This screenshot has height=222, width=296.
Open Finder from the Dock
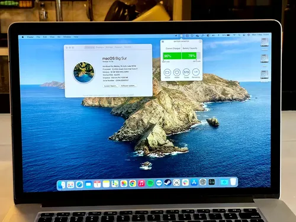(x=62, y=185)
